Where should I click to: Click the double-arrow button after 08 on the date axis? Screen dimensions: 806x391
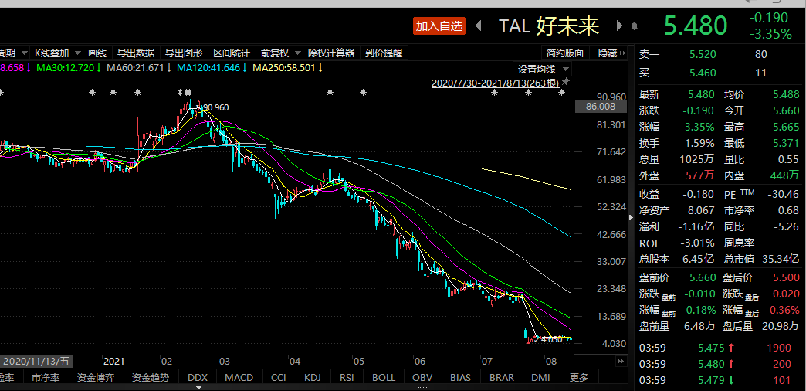(x=622, y=360)
